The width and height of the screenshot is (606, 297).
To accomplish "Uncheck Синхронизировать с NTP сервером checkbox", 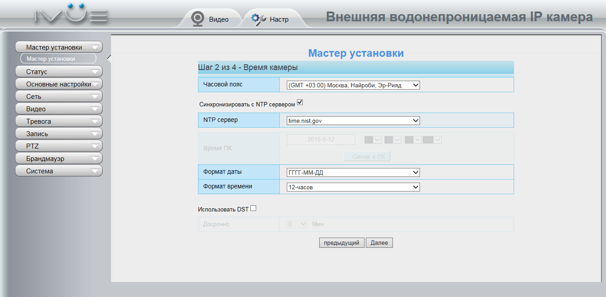I will click(300, 102).
